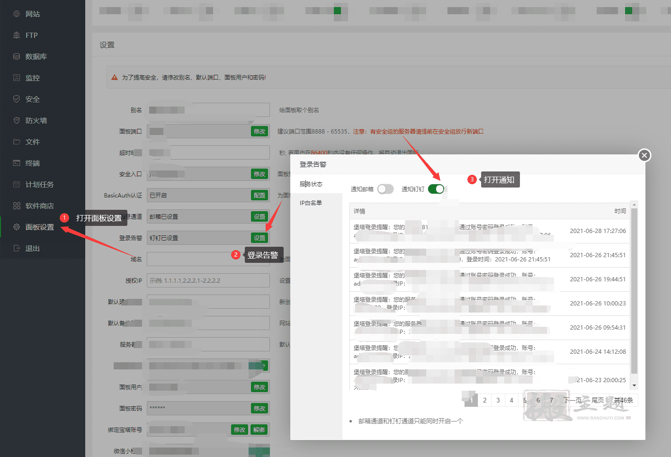Image resolution: width=671 pixels, height=457 pixels.
Task: Select log entry dated 2021-06-26 19:44:51
Action: (x=490, y=279)
